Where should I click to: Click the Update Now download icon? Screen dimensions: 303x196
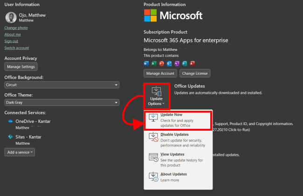tap(153, 117)
